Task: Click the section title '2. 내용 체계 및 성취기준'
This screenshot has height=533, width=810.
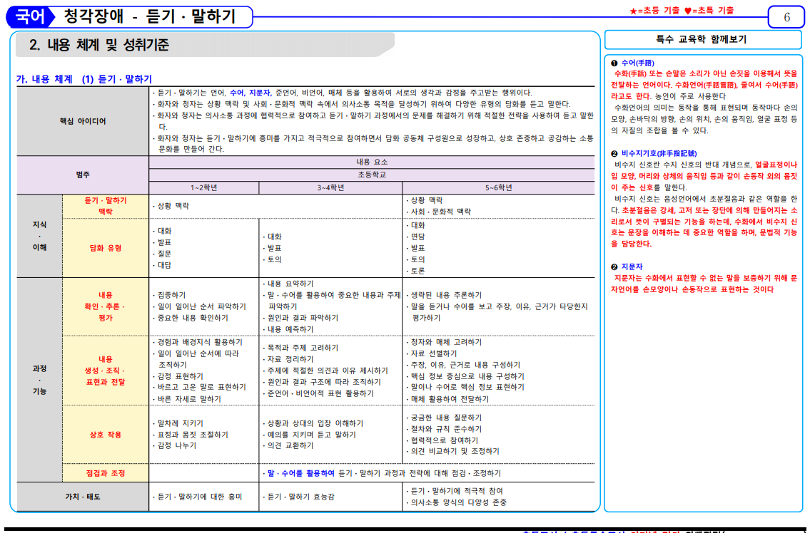Action: coord(98,45)
